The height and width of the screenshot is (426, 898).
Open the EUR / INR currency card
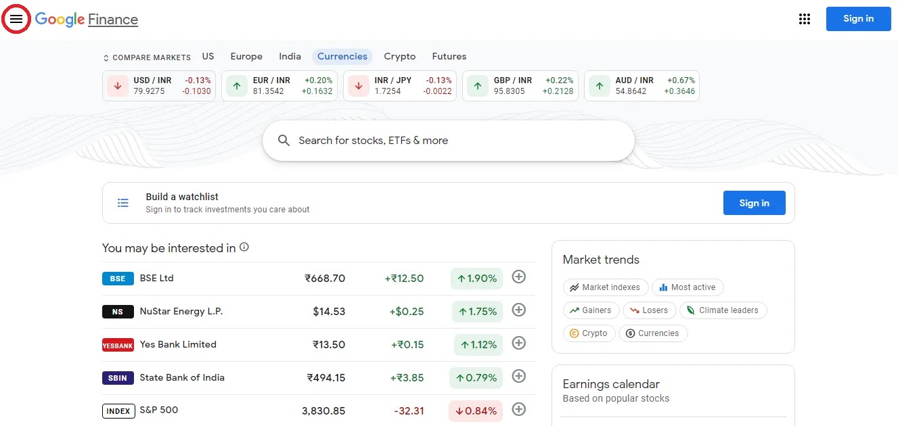(279, 86)
